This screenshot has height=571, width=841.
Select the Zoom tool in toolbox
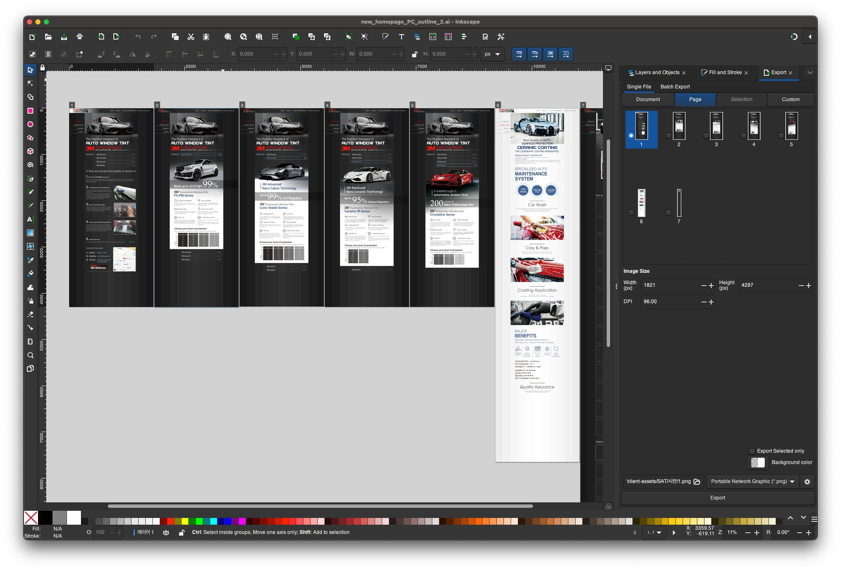[30, 355]
